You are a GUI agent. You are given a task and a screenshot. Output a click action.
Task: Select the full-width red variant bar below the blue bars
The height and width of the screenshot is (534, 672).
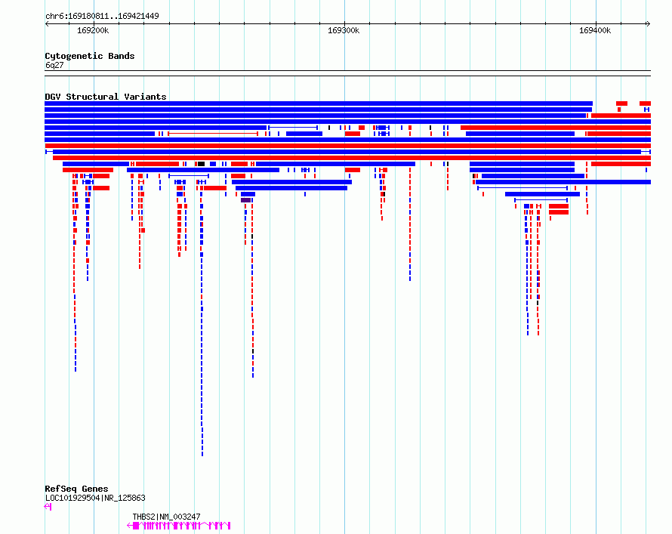click(347, 146)
